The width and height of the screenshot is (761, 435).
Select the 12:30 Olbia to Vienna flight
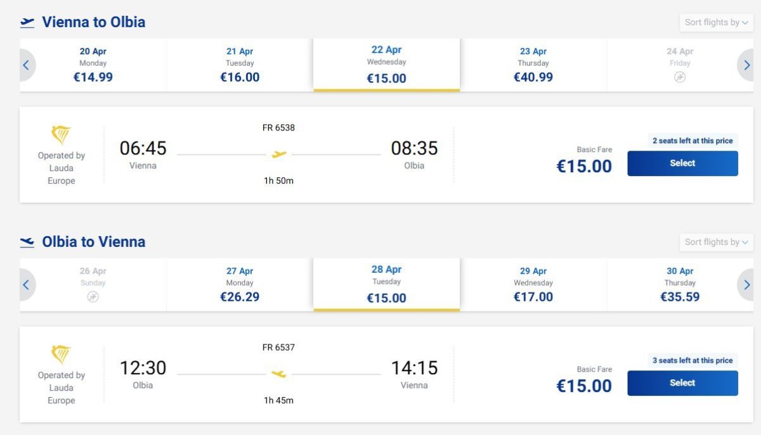[682, 383]
